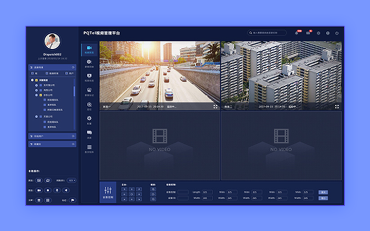This screenshot has width=370, height=231.
Task: Click the round record dot button
Action: click(x=48, y=190)
